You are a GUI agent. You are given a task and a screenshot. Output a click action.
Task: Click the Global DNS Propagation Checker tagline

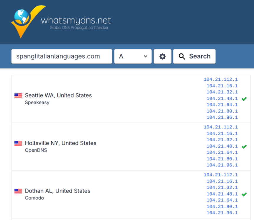click(79, 28)
